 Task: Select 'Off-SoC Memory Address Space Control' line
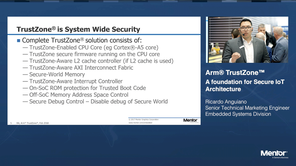(79, 95)
